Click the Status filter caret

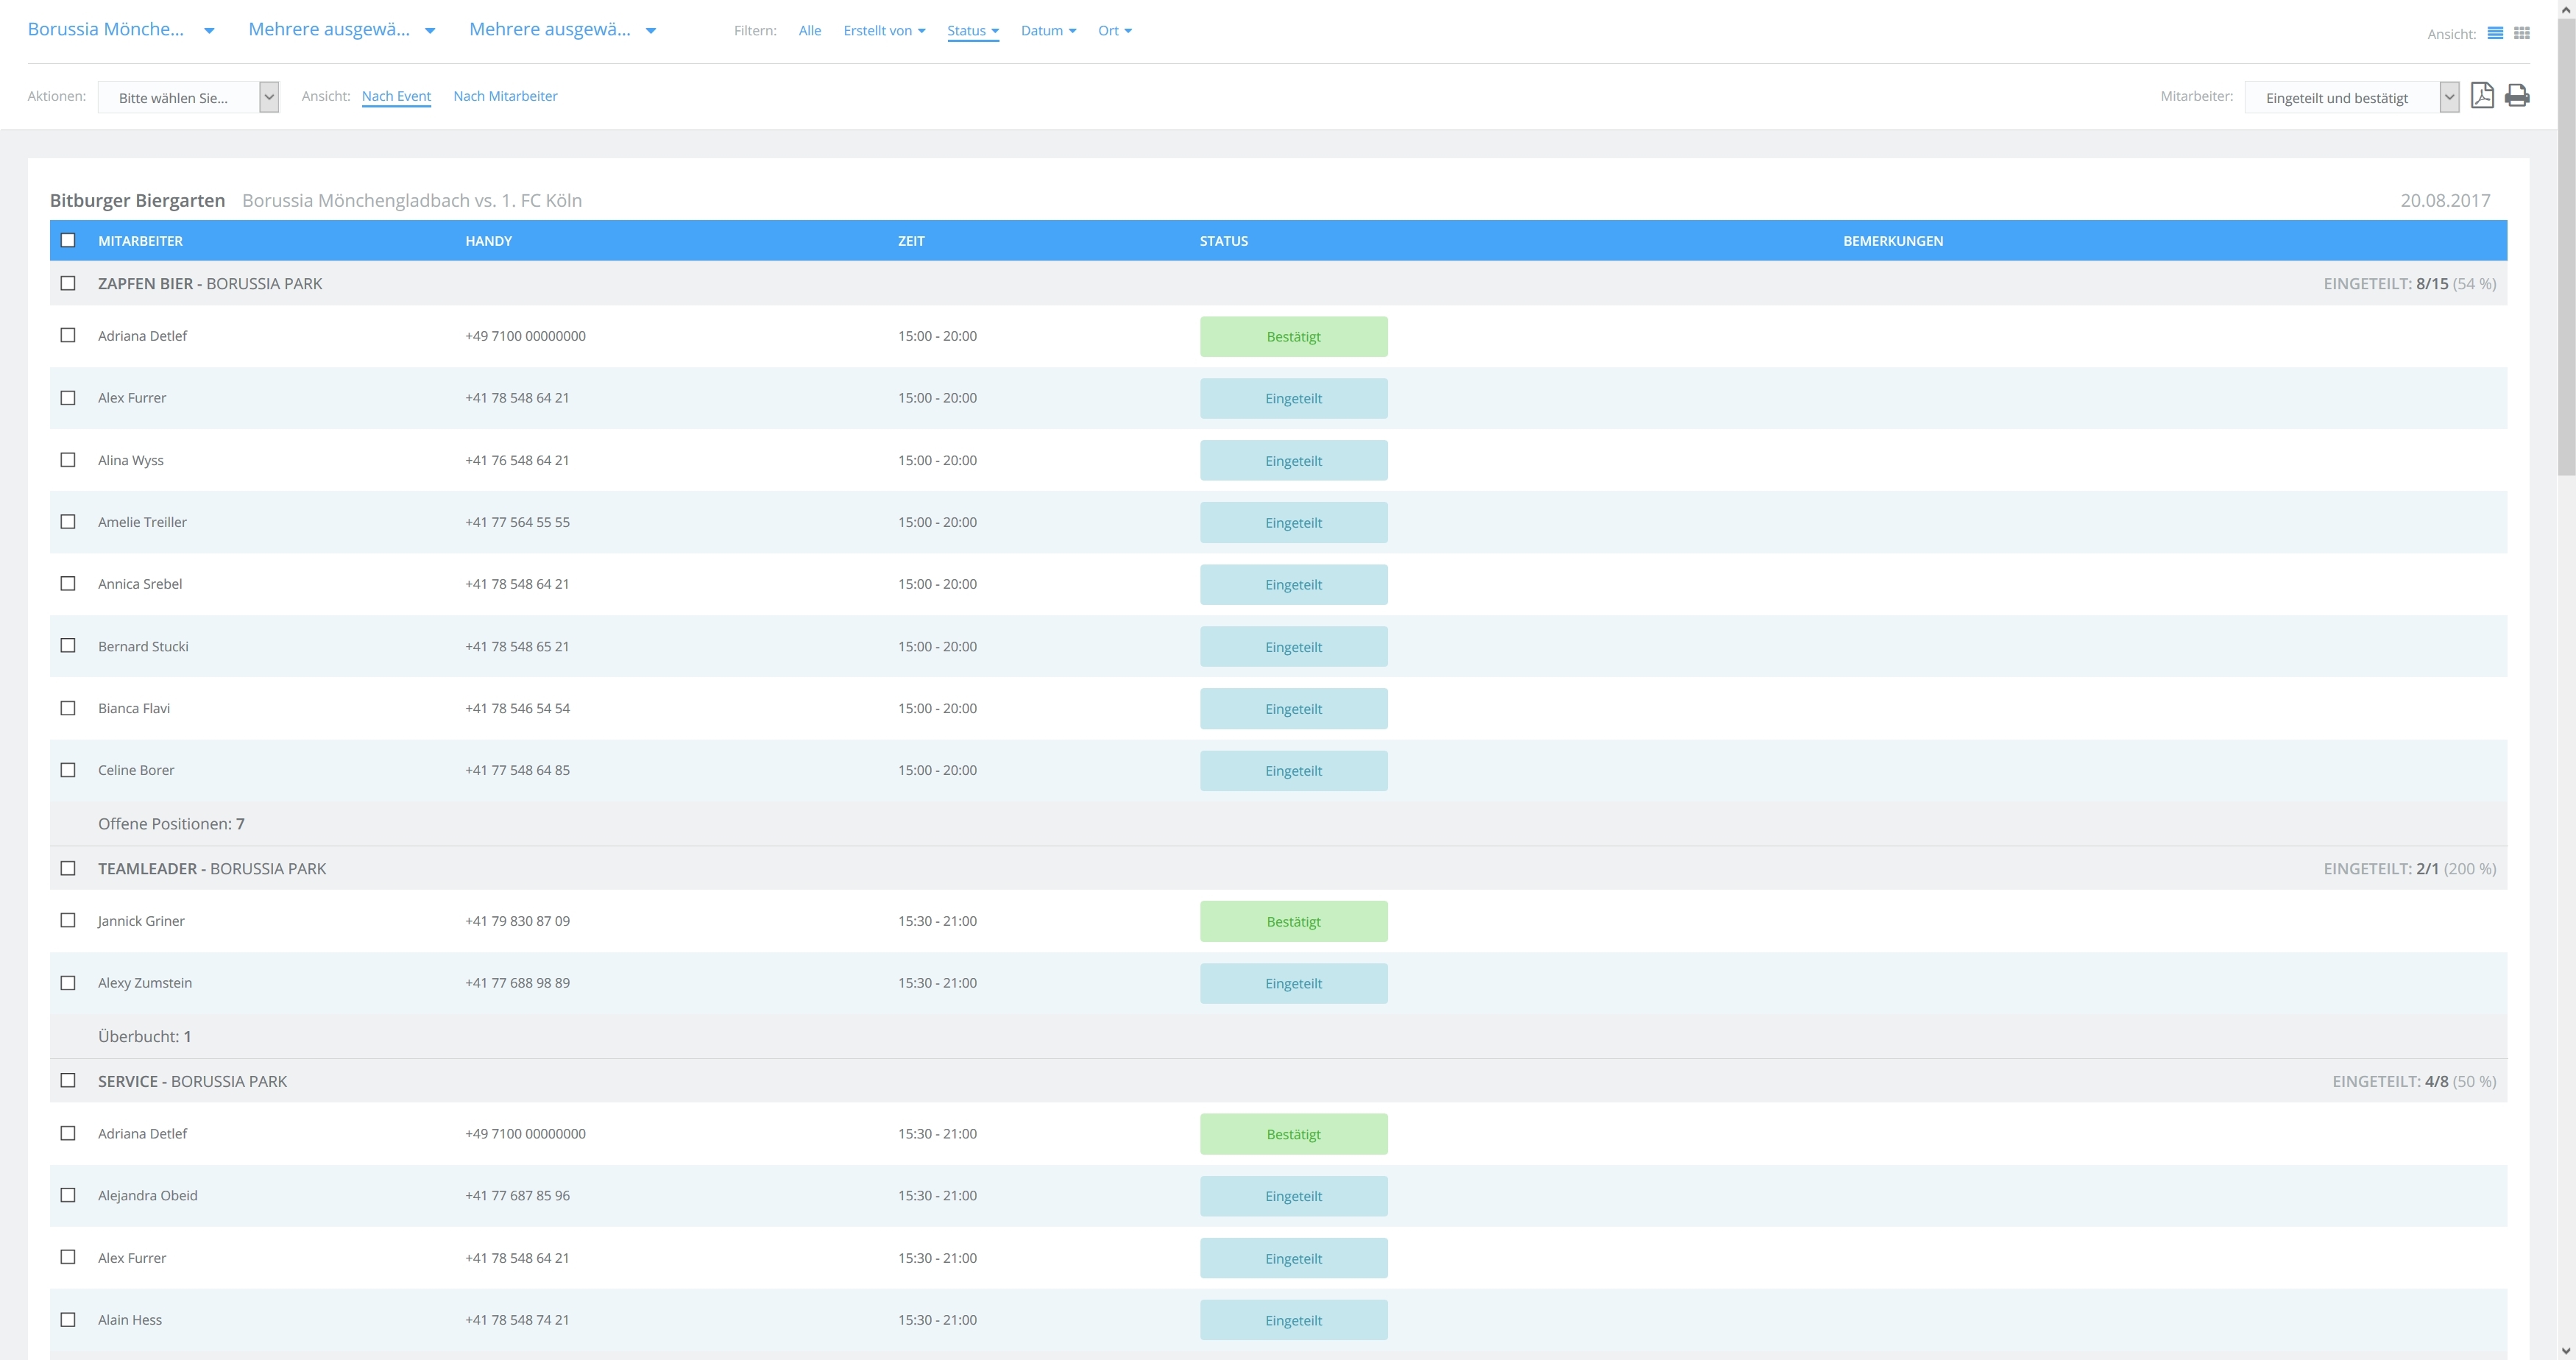[x=995, y=31]
